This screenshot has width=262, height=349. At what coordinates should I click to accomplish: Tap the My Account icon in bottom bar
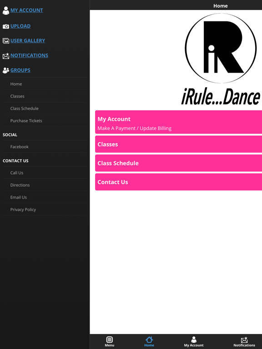click(x=194, y=339)
